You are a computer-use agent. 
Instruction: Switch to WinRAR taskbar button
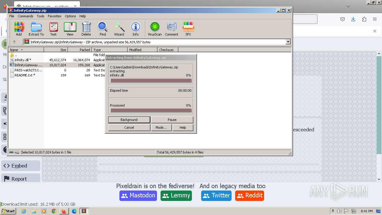click(x=84, y=211)
